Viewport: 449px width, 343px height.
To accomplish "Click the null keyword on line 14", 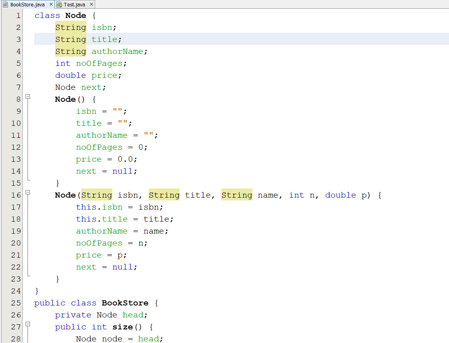I will [x=122, y=171].
